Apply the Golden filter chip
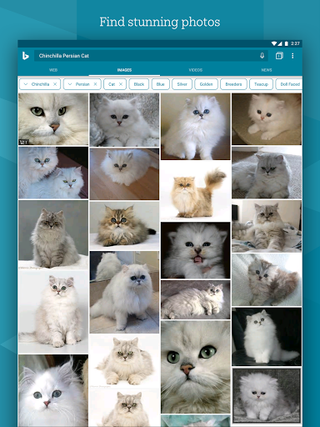 [x=206, y=84]
